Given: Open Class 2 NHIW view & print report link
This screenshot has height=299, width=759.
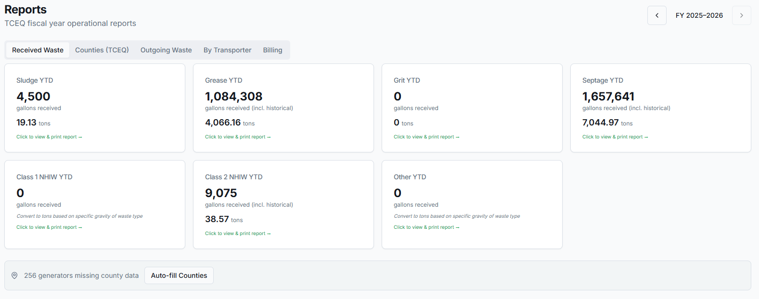Looking at the screenshot, I should pos(238,234).
